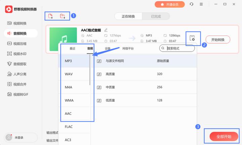
Task: Open customer service headset icon
Action: tap(191, 4)
